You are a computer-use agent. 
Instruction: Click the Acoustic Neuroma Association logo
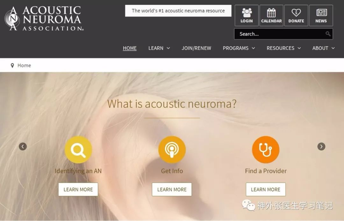[44, 18]
